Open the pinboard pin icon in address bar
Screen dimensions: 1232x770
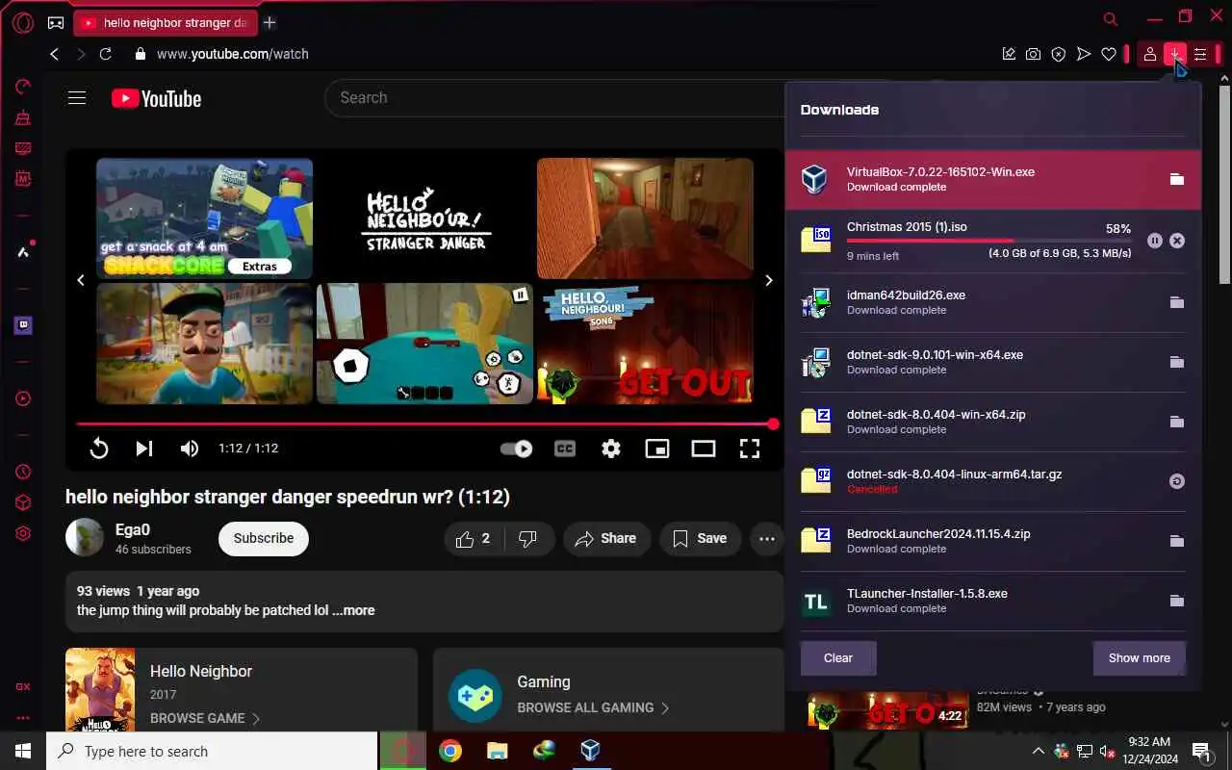1009,54
